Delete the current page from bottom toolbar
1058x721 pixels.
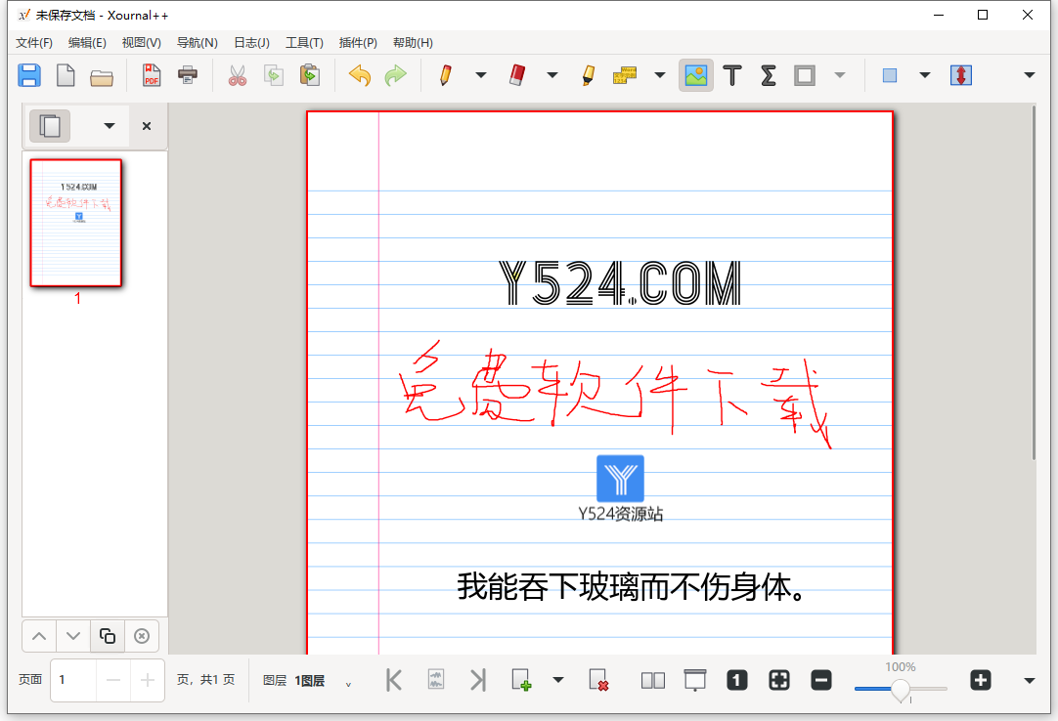click(598, 680)
